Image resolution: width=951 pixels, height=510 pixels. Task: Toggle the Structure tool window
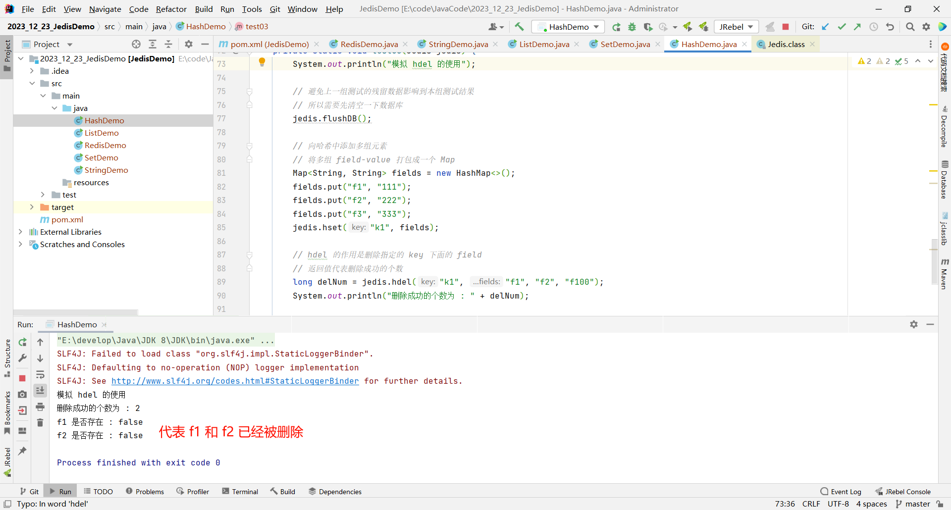pyautogui.click(x=7, y=358)
